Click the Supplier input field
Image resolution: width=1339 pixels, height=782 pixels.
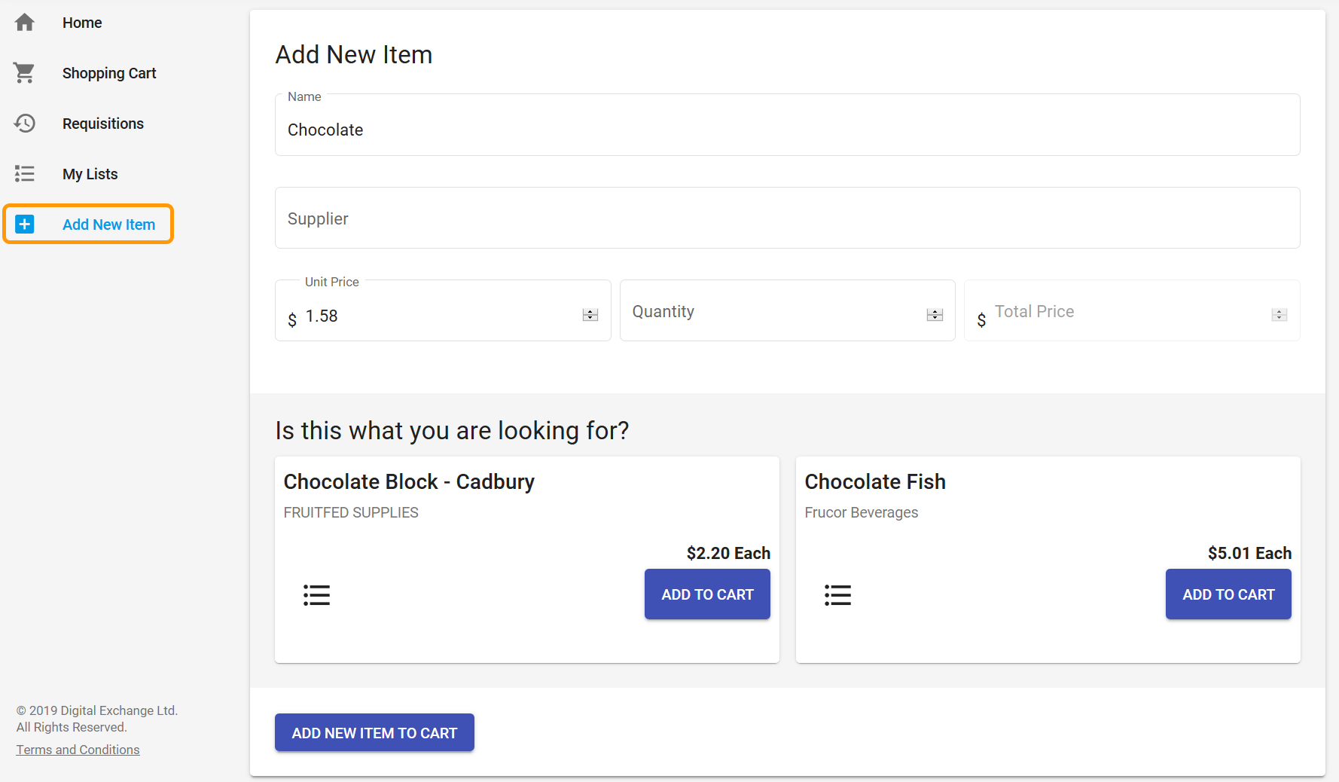click(787, 218)
